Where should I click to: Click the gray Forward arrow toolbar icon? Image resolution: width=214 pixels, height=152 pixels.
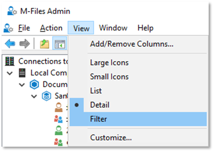coord(25,44)
